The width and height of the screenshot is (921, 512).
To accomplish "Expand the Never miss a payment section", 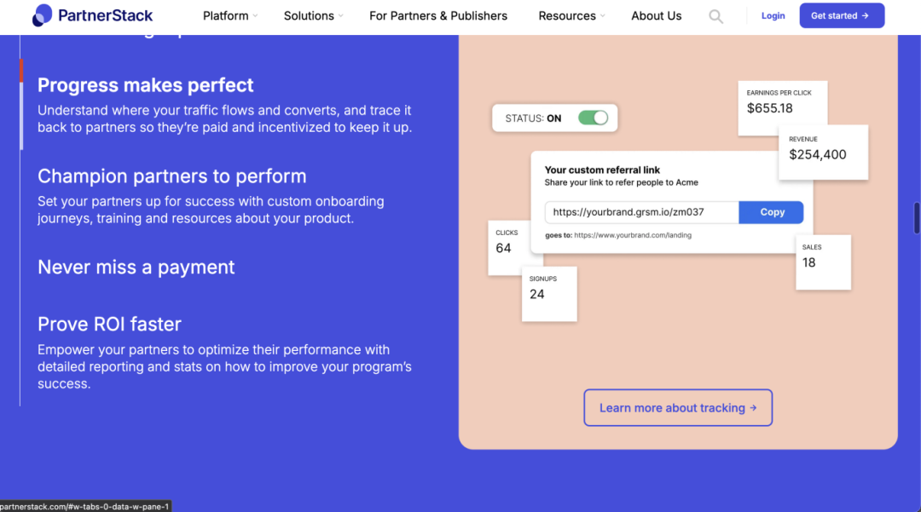I will (x=136, y=268).
